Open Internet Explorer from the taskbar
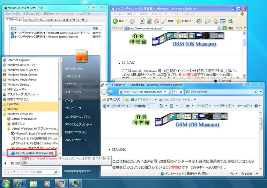The width and height of the screenshot is (267, 188). (x=20, y=183)
